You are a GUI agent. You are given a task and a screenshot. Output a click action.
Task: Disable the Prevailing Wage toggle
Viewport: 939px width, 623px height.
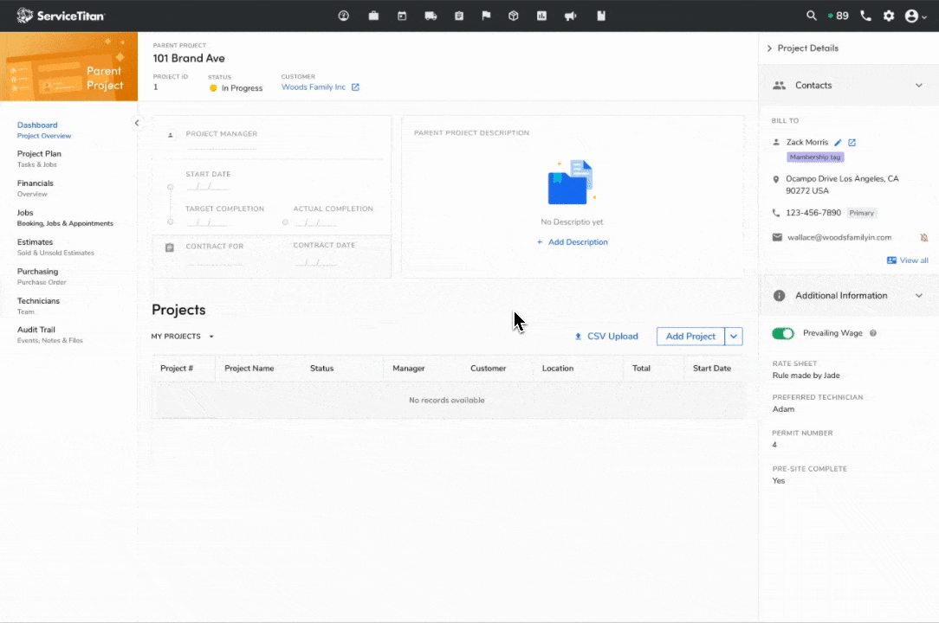pos(782,332)
